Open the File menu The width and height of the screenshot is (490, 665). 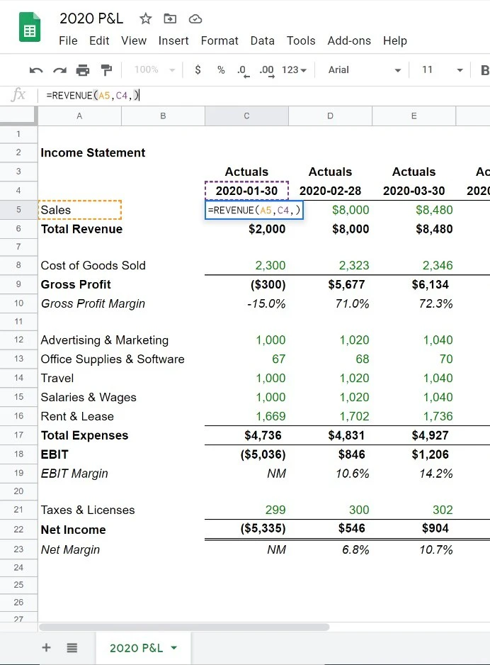pos(68,40)
